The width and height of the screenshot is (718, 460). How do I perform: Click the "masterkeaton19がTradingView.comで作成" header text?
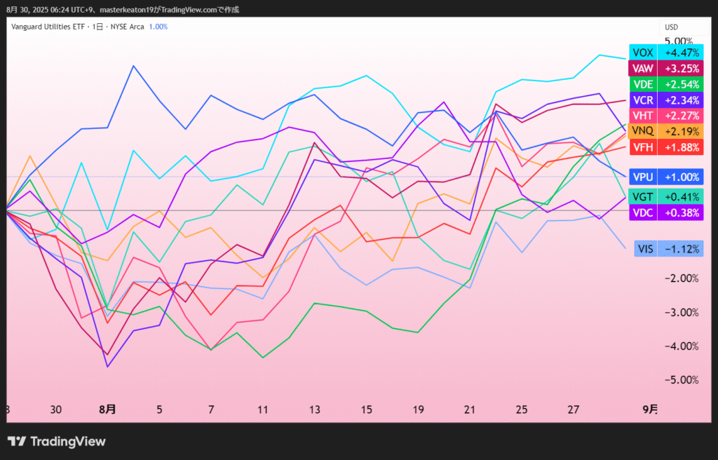(169, 10)
